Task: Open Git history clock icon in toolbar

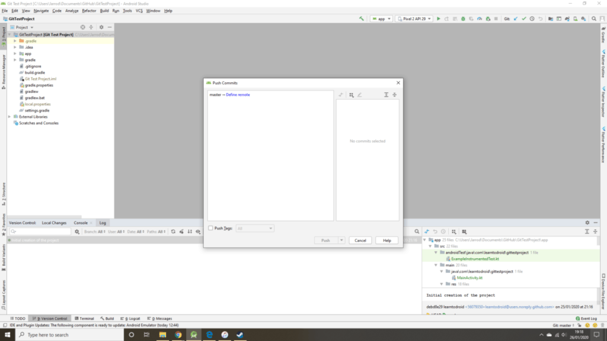Action: pos(532,19)
